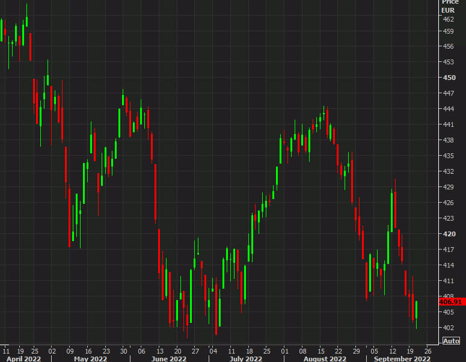Click the 450 price axis label
Image resolution: width=466 pixels, height=362 pixels.
point(449,78)
